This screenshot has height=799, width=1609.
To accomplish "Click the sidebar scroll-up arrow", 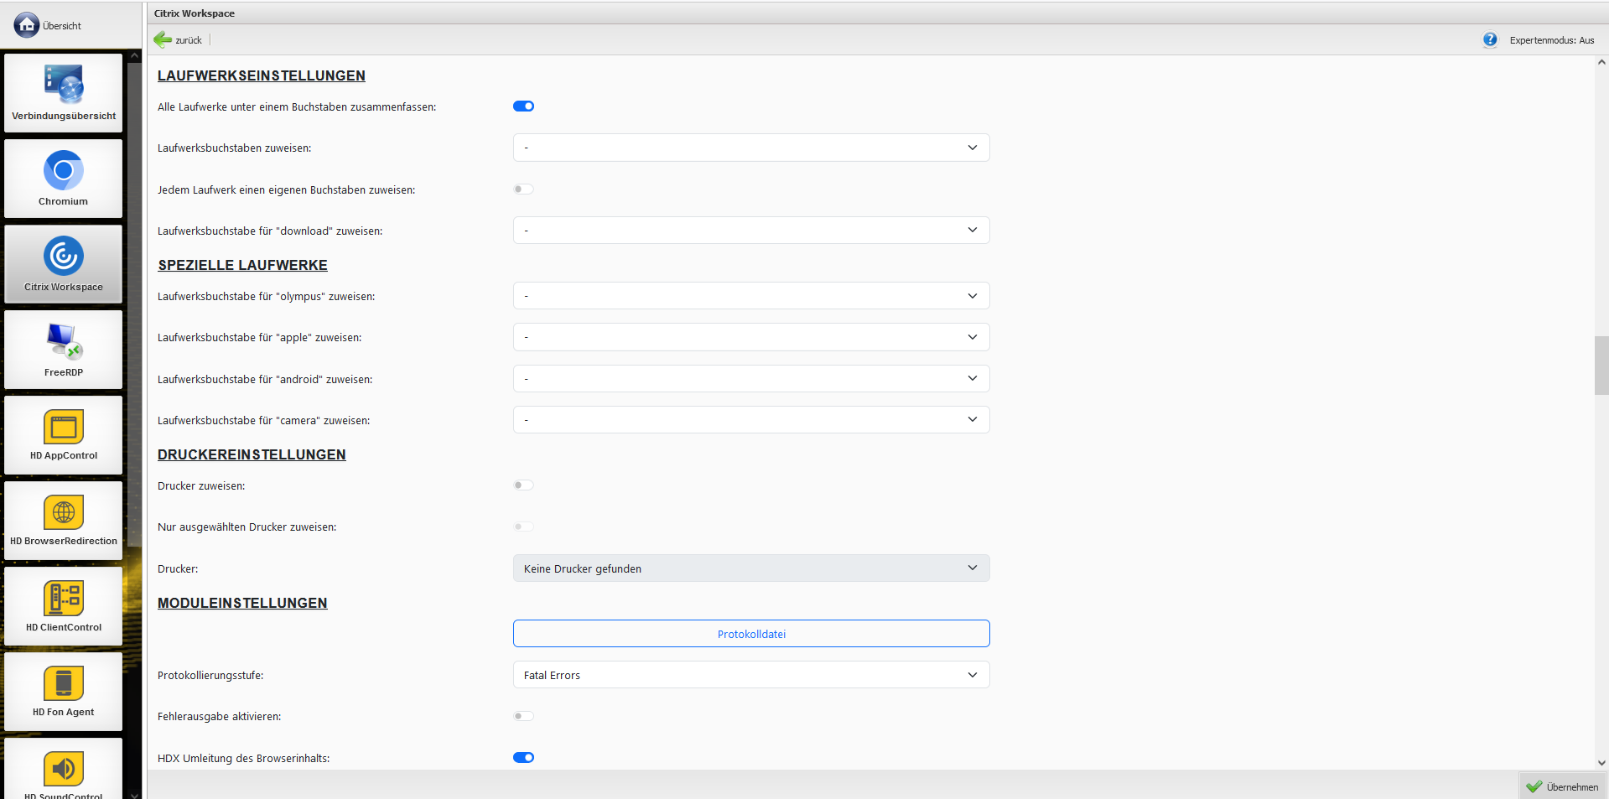I will pos(134,56).
